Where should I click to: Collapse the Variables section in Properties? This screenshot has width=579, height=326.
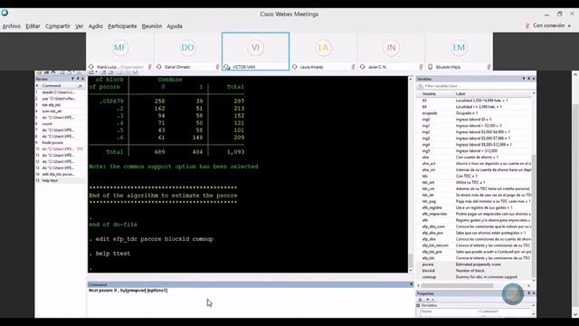coord(418,305)
